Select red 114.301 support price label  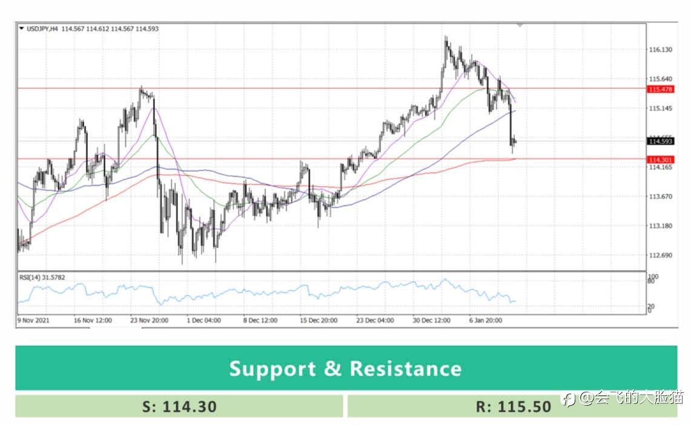(x=661, y=160)
